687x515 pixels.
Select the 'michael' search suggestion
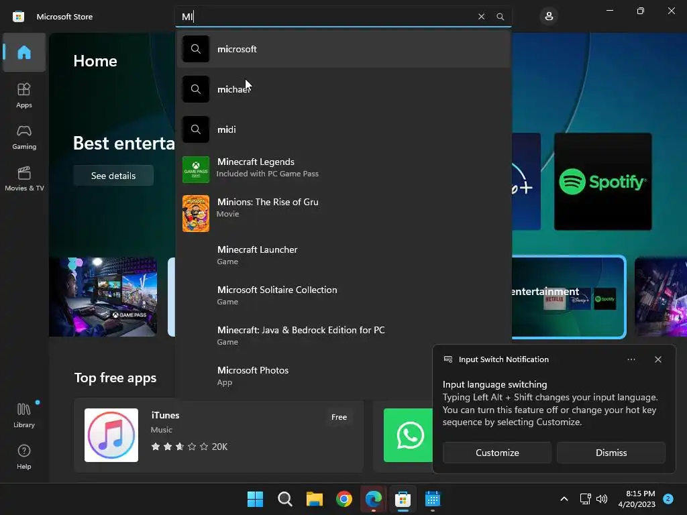click(x=343, y=89)
